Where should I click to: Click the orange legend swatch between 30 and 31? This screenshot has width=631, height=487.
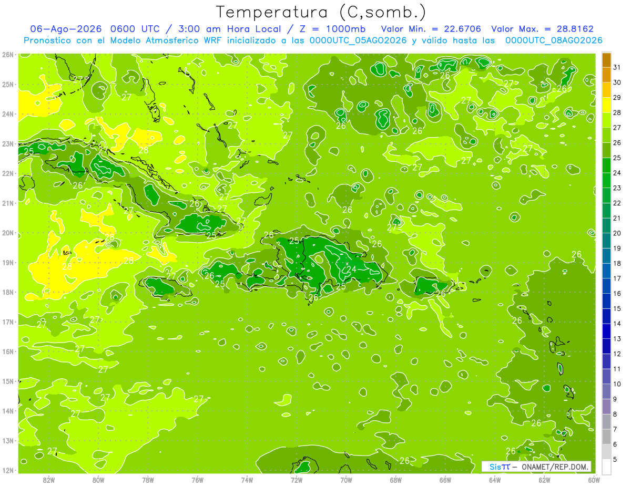pos(606,75)
